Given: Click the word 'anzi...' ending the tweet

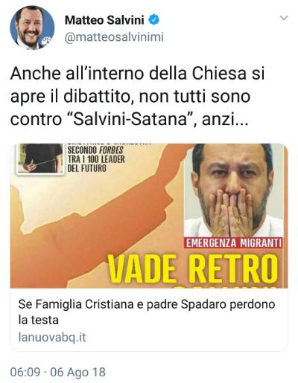Looking at the screenshot, I should [x=225, y=120].
